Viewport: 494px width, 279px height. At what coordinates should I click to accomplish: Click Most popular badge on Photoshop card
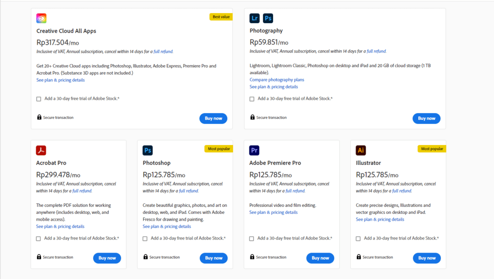coord(219,149)
